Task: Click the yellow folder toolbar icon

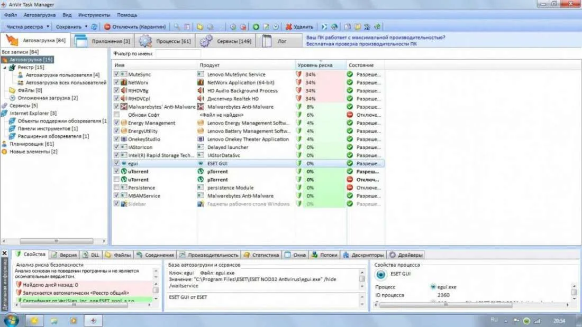Action: 200,27
